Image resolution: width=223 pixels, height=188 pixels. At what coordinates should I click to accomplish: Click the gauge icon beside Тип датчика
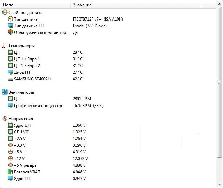[11, 19]
